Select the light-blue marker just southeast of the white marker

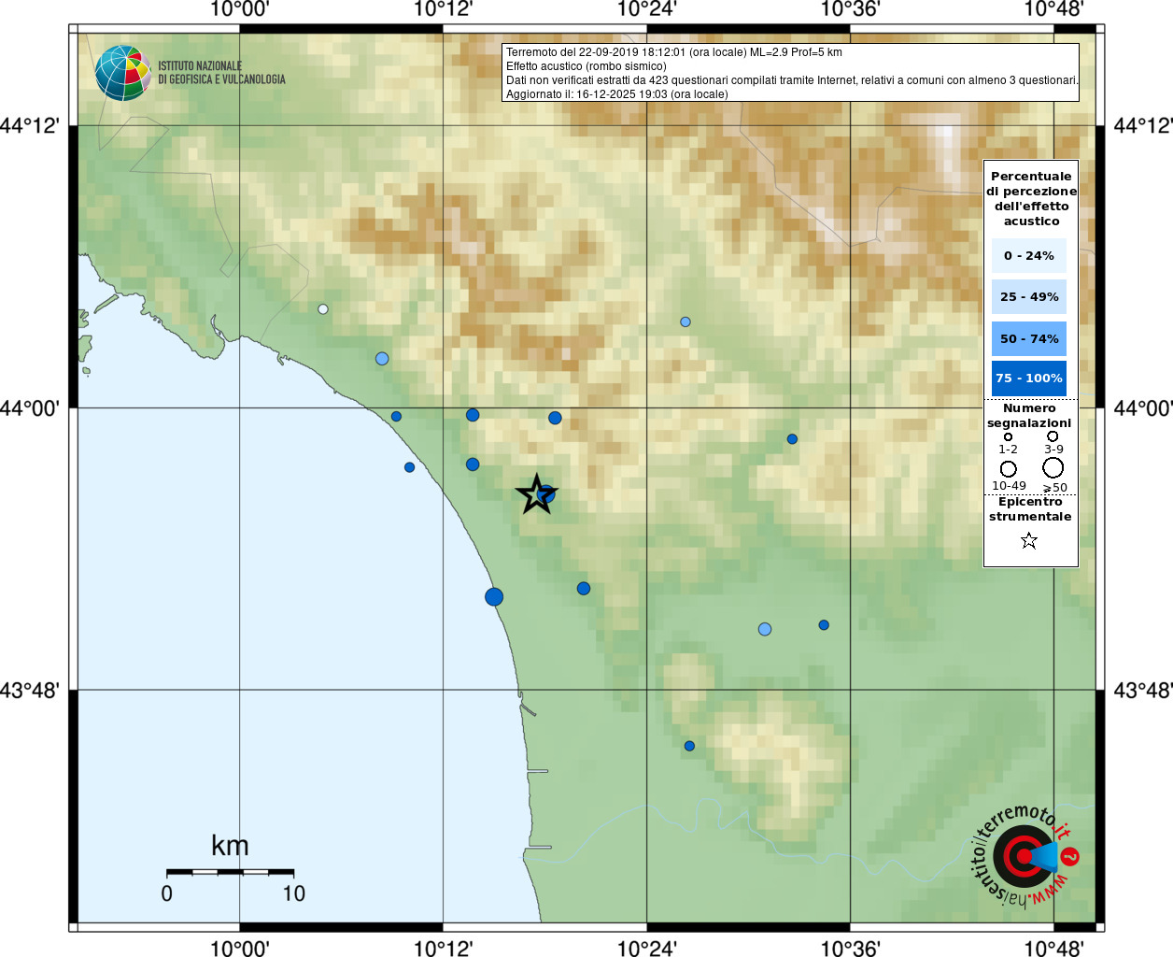(x=382, y=359)
